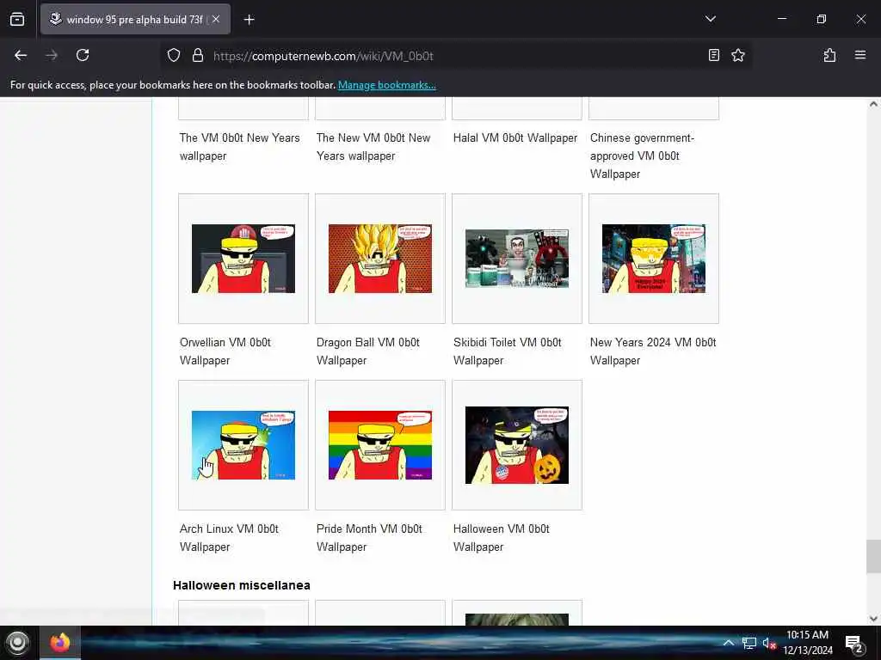Click the muted volume tray icon
Image resolution: width=881 pixels, height=660 pixels.
click(768, 643)
